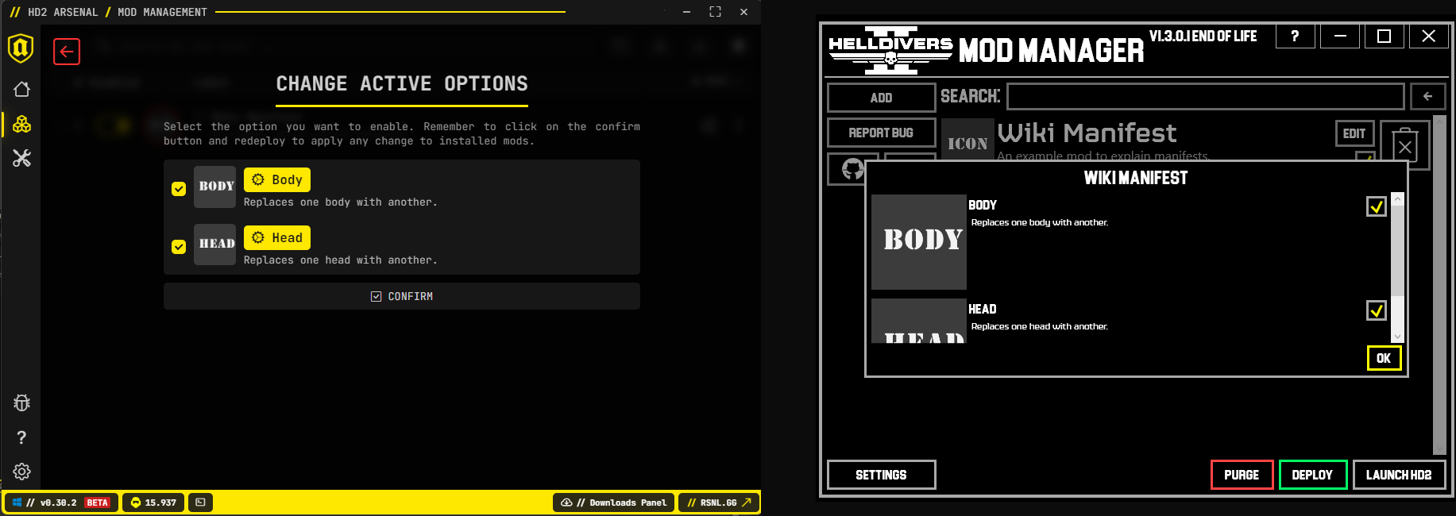Click the green DEPLOY button
The height and width of the screenshot is (516, 1456).
coord(1312,475)
